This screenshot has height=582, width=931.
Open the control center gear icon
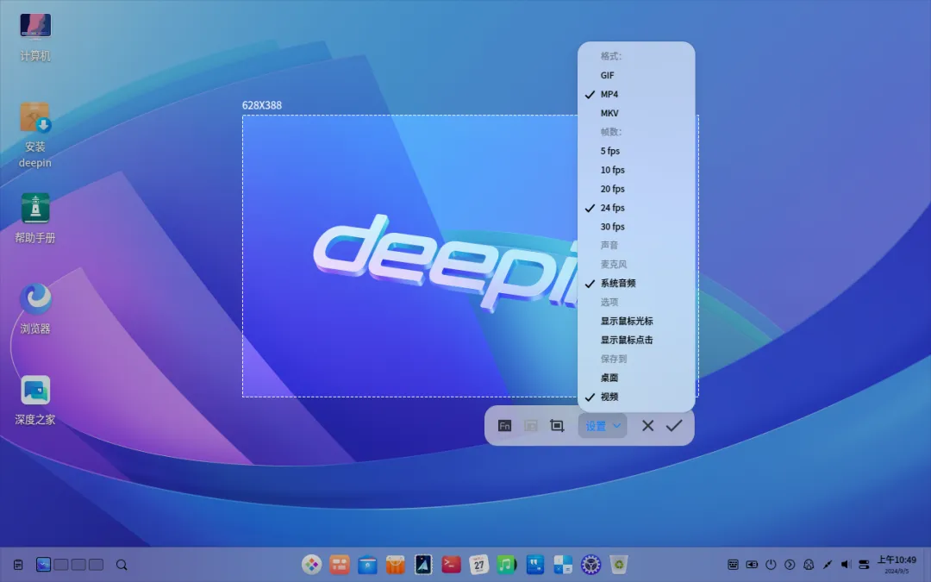[x=590, y=564]
